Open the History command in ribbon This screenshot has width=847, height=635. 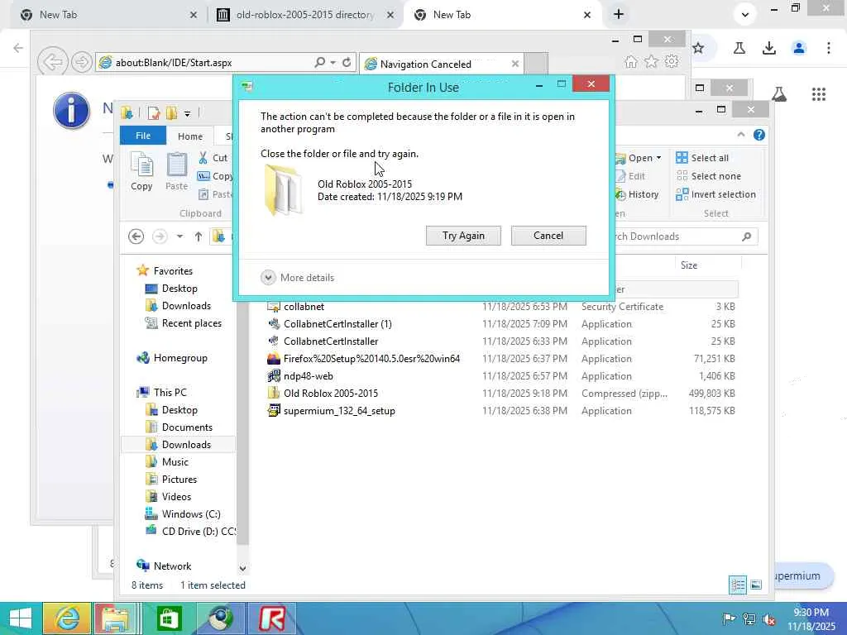click(638, 194)
